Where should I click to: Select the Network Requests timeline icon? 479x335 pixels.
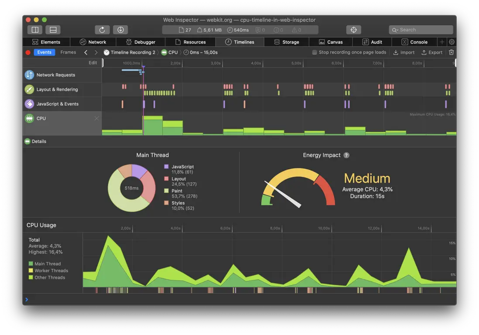tap(29, 75)
